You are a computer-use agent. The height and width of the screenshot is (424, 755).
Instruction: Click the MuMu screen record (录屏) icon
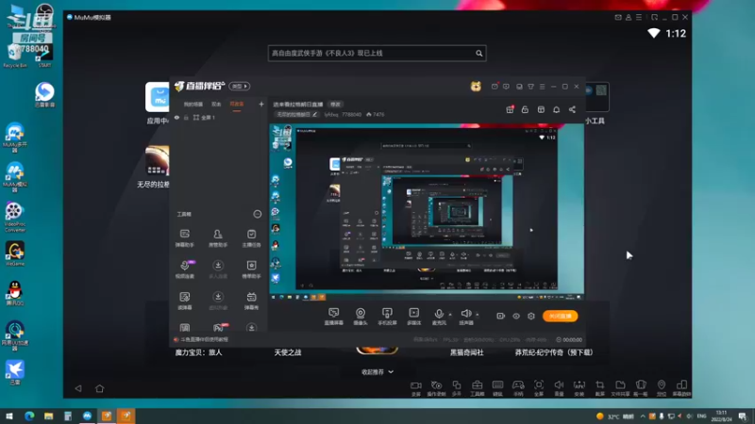pos(416,385)
